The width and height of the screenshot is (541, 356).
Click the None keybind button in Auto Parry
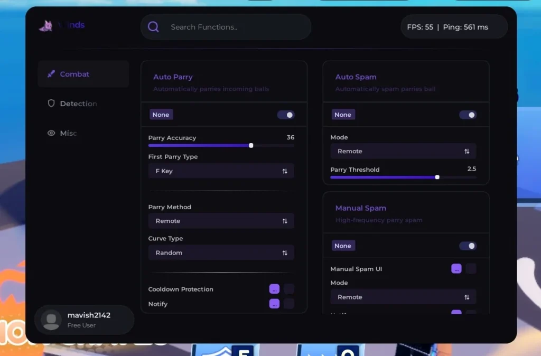(161, 115)
